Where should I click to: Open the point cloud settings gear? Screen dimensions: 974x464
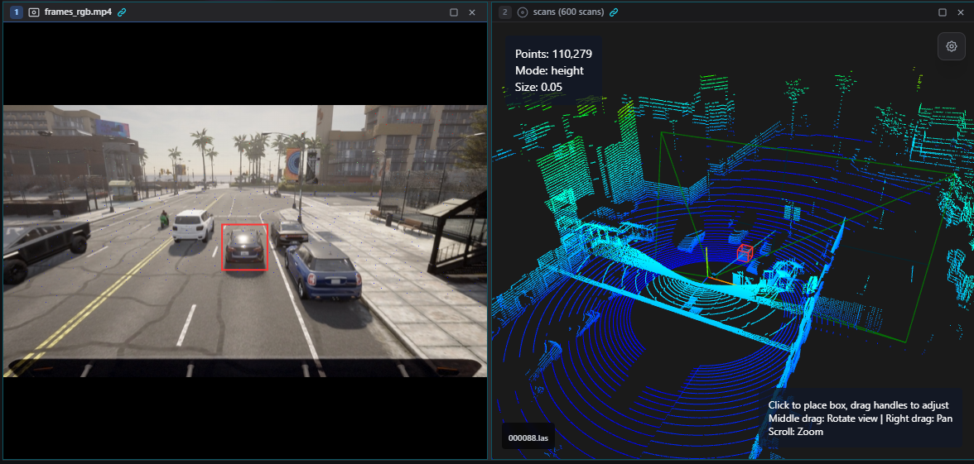point(951,46)
